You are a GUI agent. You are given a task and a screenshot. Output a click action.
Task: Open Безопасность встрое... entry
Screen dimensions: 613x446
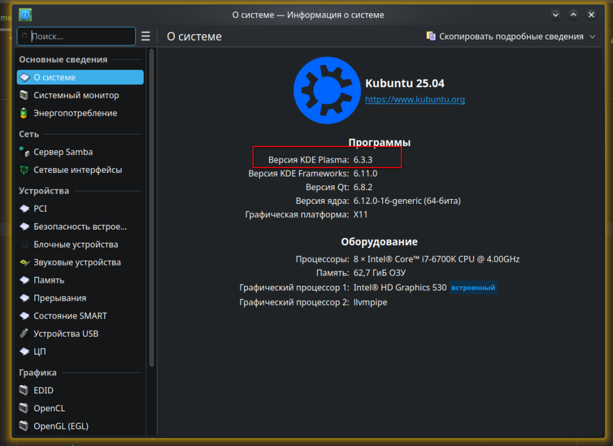coord(80,227)
